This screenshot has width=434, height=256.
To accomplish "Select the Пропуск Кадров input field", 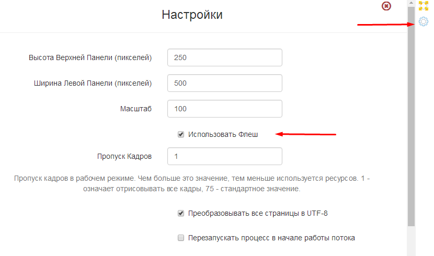I will point(224,156).
